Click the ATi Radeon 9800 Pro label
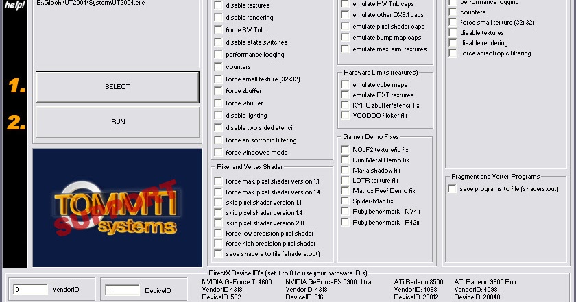This screenshot has height=302, width=576. tap(485, 282)
